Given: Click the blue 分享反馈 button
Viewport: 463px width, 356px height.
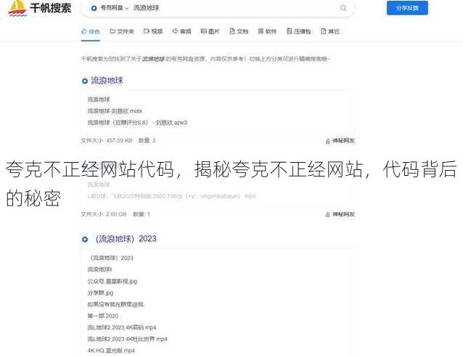Looking at the screenshot, I should pyautogui.click(x=407, y=8).
